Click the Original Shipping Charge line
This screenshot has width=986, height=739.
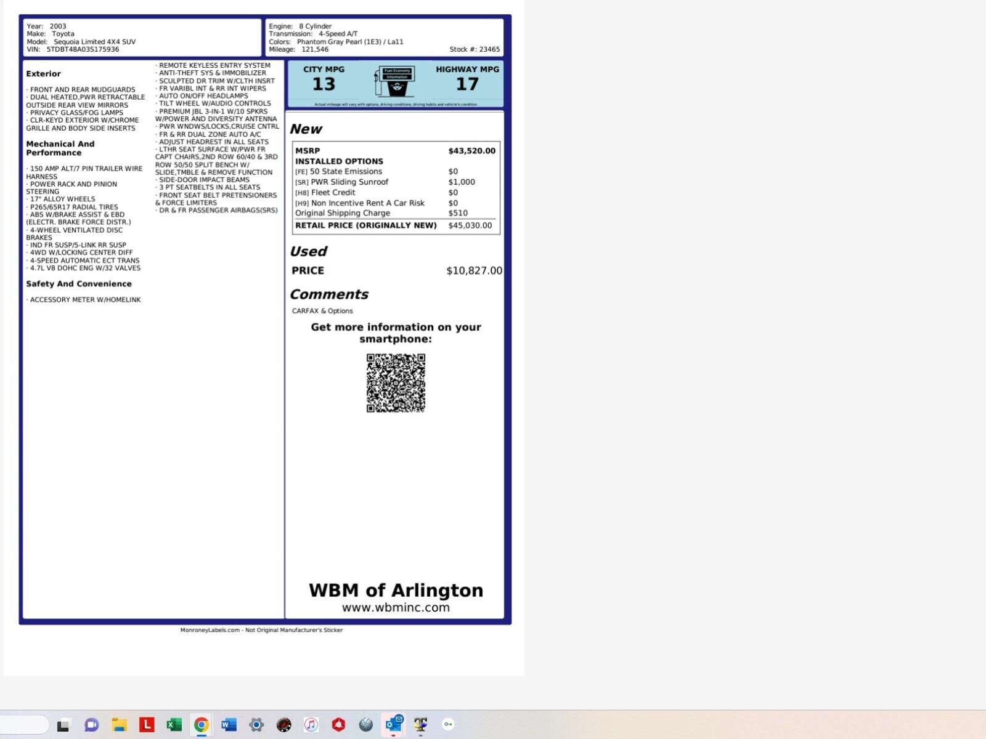(381, 213)
